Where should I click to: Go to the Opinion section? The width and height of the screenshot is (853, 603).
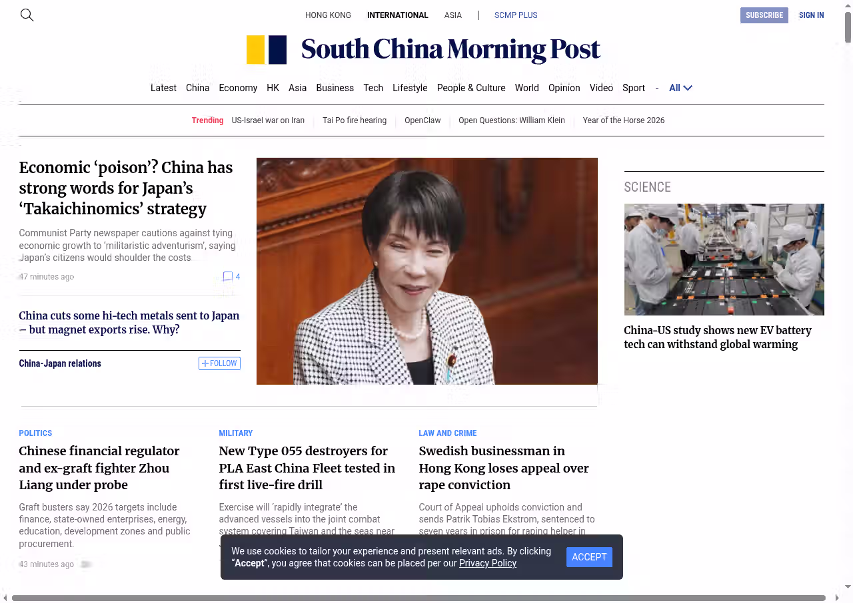click(x=564, y=88)
